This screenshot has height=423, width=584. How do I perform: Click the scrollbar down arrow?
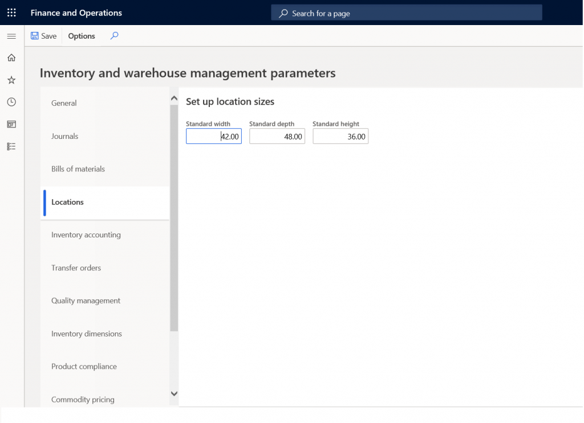tap(174, 393)
